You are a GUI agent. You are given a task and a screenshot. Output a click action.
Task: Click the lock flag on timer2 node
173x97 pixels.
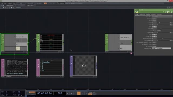(3, 41)
